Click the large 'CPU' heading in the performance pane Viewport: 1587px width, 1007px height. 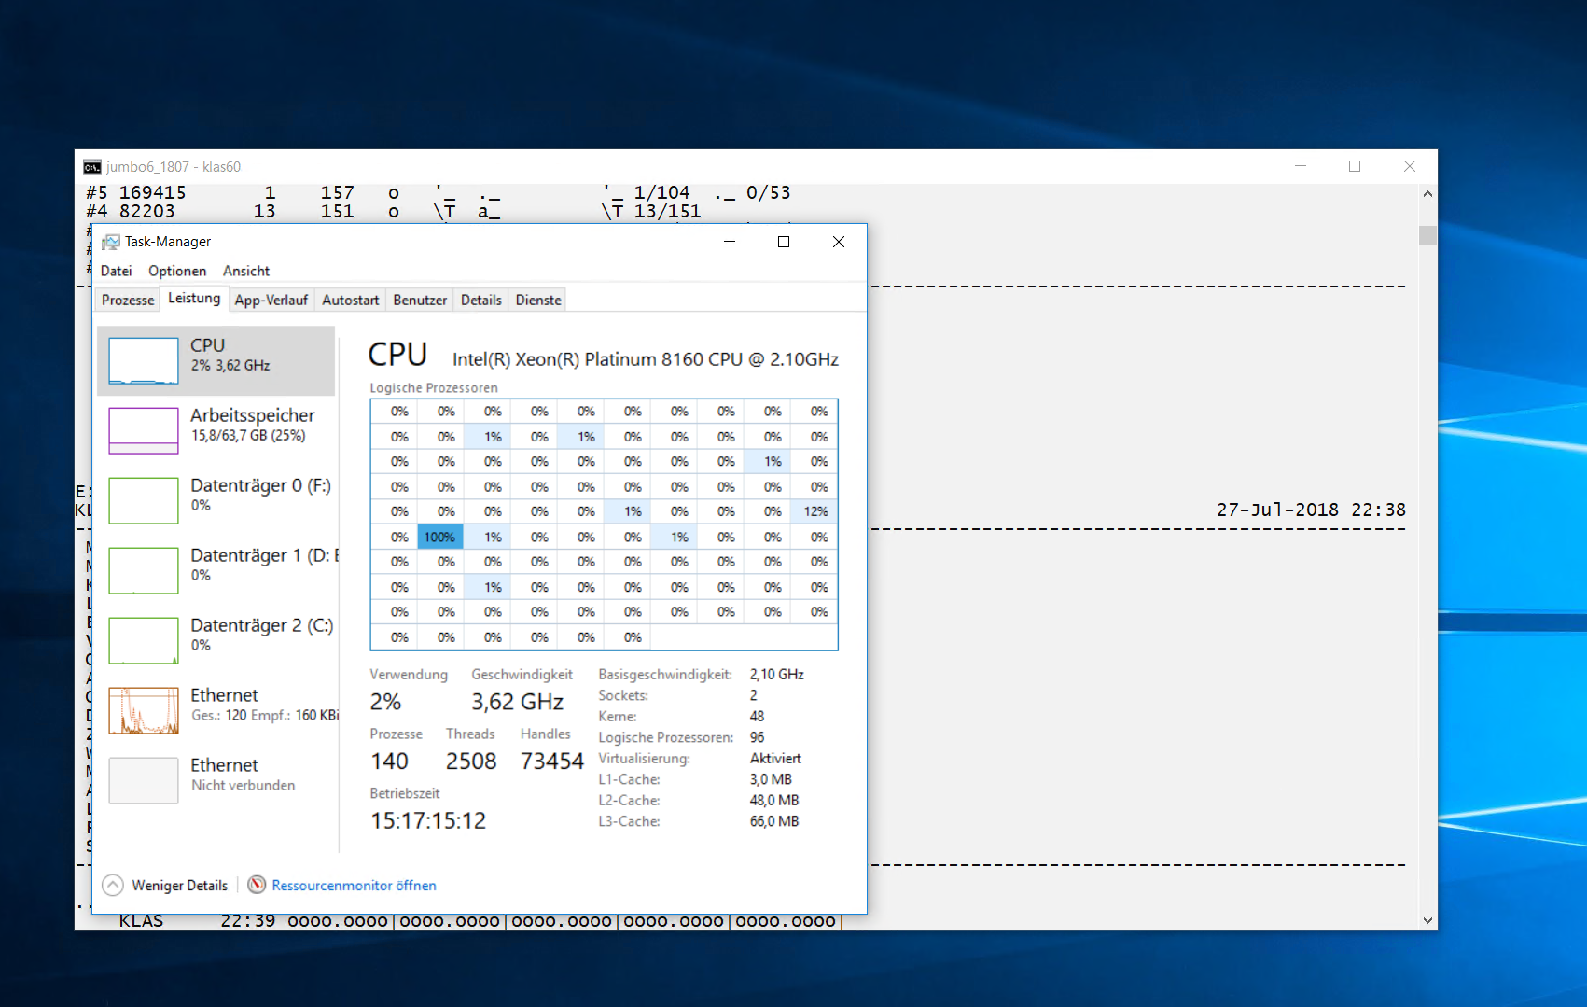click(397, 355)
